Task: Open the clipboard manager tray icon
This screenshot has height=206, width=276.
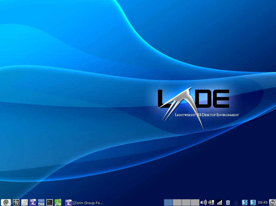Action: click(228, 203)
